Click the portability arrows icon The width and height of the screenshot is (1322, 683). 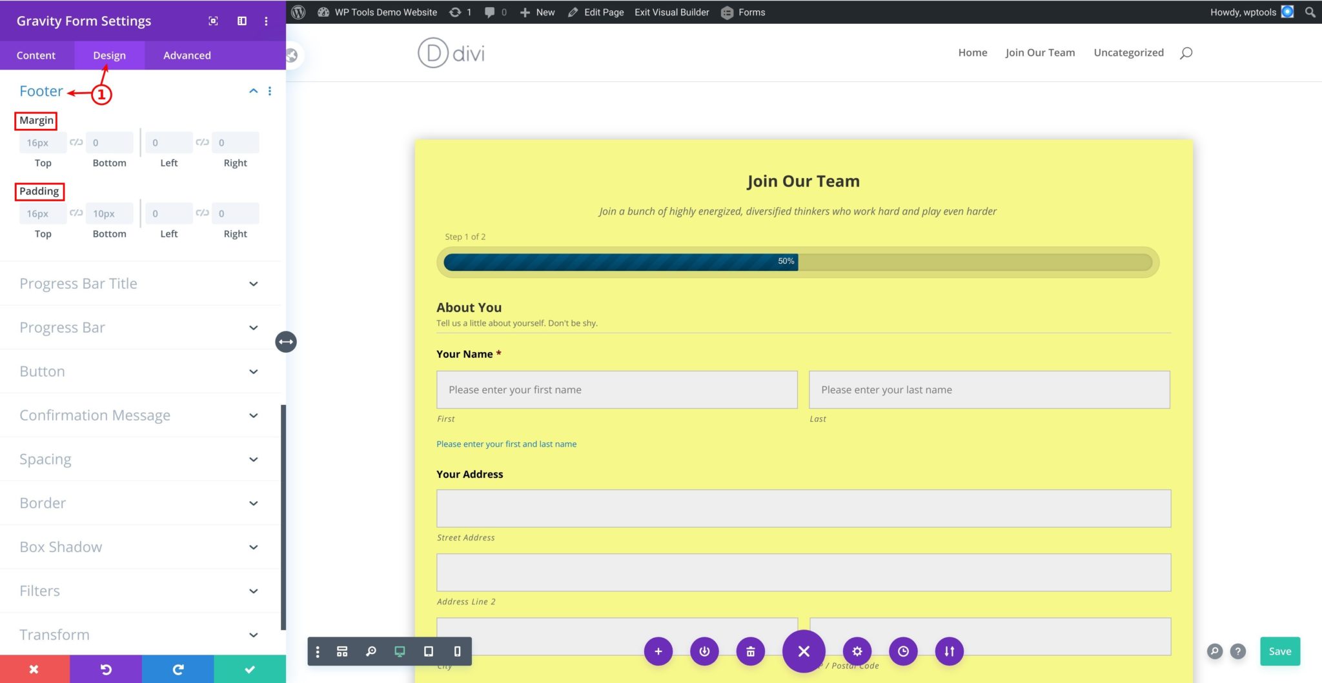[950, 651]
